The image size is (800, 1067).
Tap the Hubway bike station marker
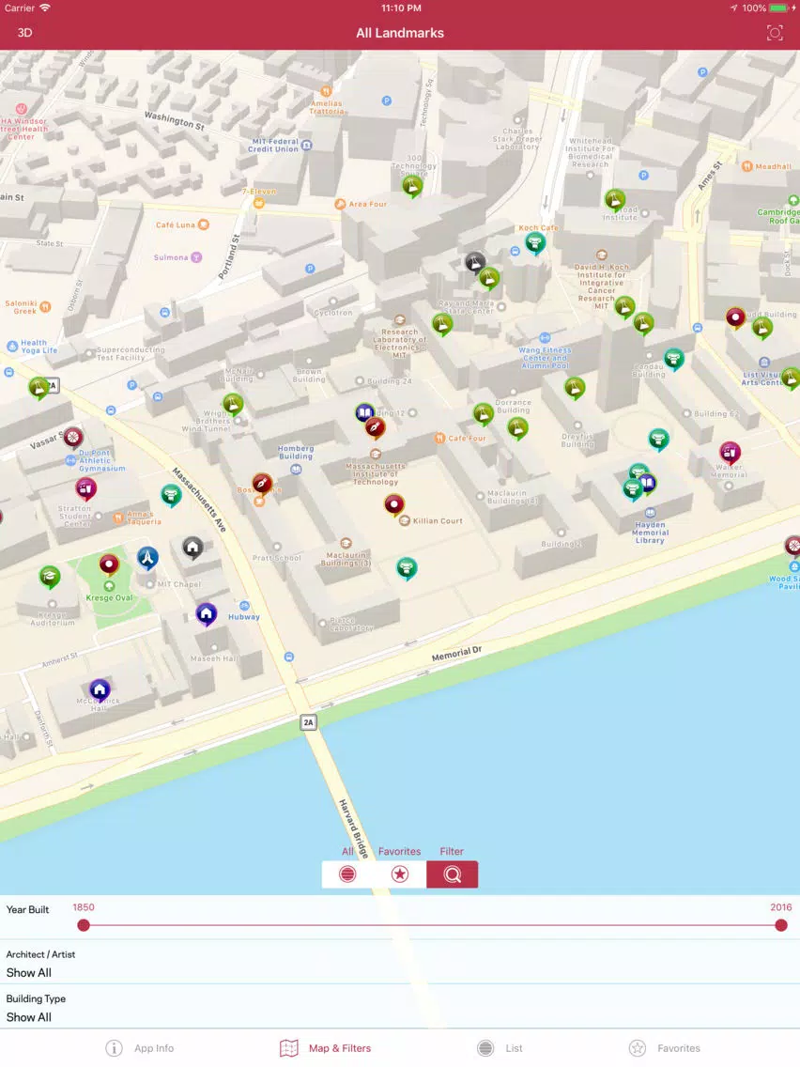245,606
